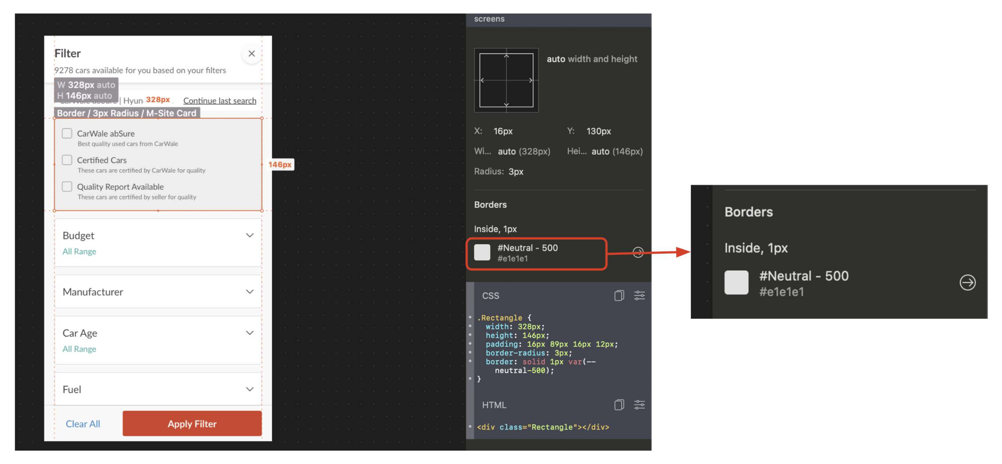Expand the Manufacturer filter chevron
The width and height of the screenshot is (1002, 464).
coord(250,292)
